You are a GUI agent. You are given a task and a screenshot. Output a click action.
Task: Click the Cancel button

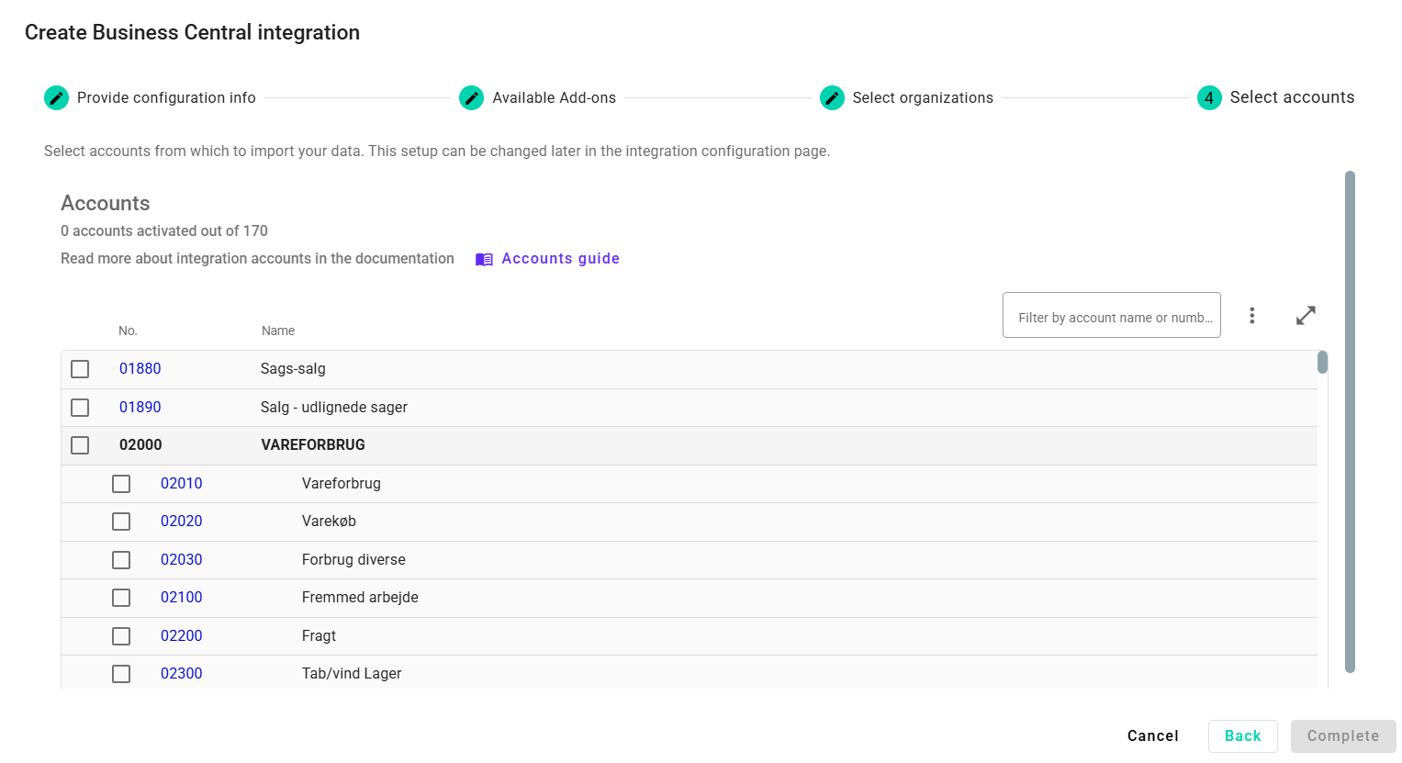[1152, 736]
